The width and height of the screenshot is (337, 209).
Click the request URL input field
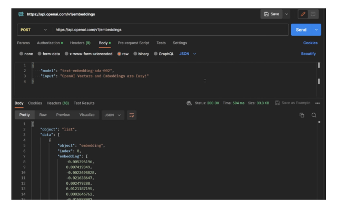170,30
